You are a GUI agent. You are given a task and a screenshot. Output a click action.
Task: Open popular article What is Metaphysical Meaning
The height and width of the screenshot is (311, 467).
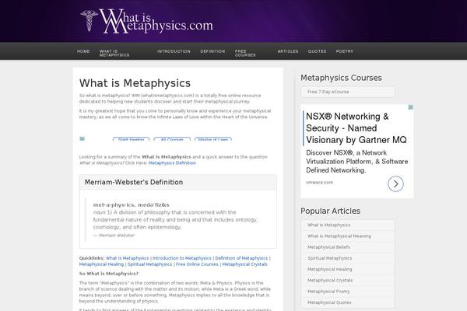click(348, 236)
